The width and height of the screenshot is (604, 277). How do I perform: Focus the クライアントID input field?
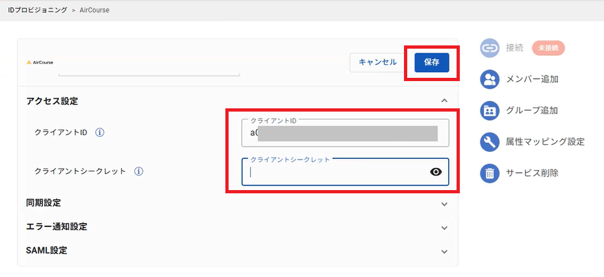point(345,133)
